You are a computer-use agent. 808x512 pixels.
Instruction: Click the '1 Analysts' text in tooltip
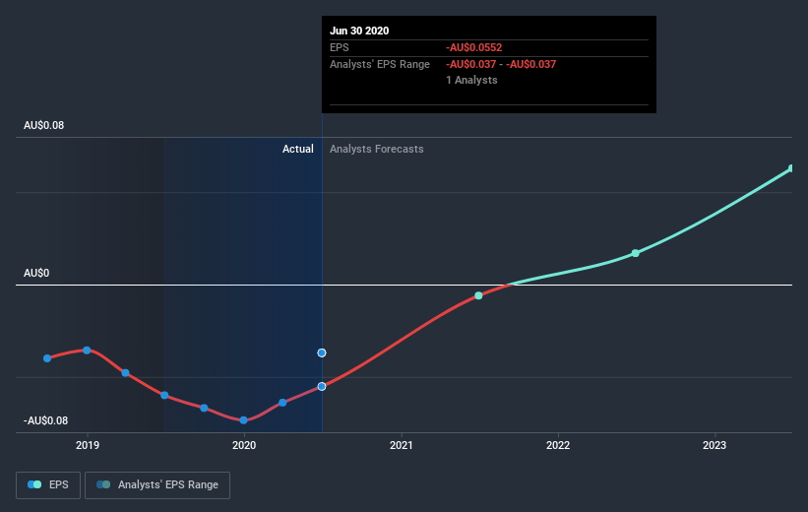[471, 80]
